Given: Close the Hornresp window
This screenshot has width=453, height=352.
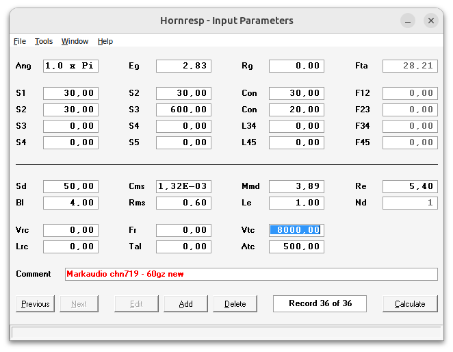Looking at the screenshot, I should click(431, 21).
